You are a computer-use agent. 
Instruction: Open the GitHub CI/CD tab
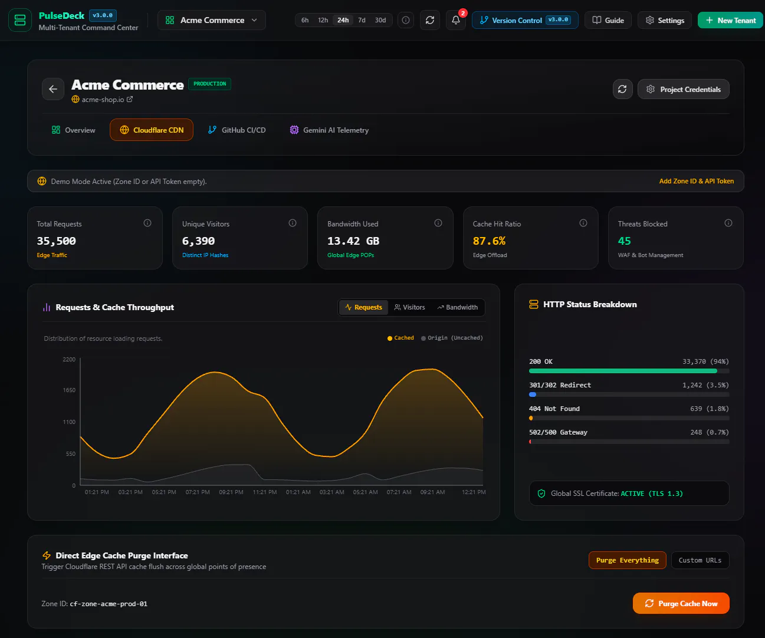coord(237,130)
